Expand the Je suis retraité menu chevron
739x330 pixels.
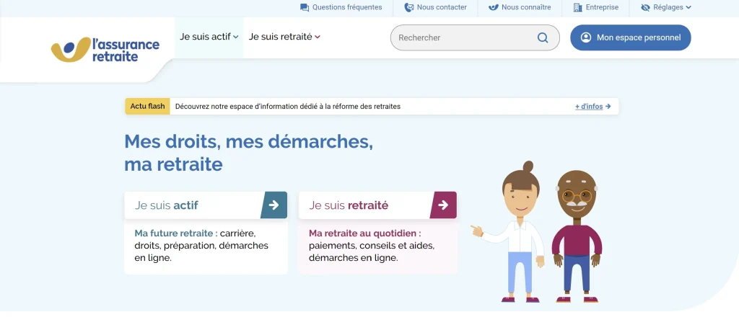click(318, 37)
